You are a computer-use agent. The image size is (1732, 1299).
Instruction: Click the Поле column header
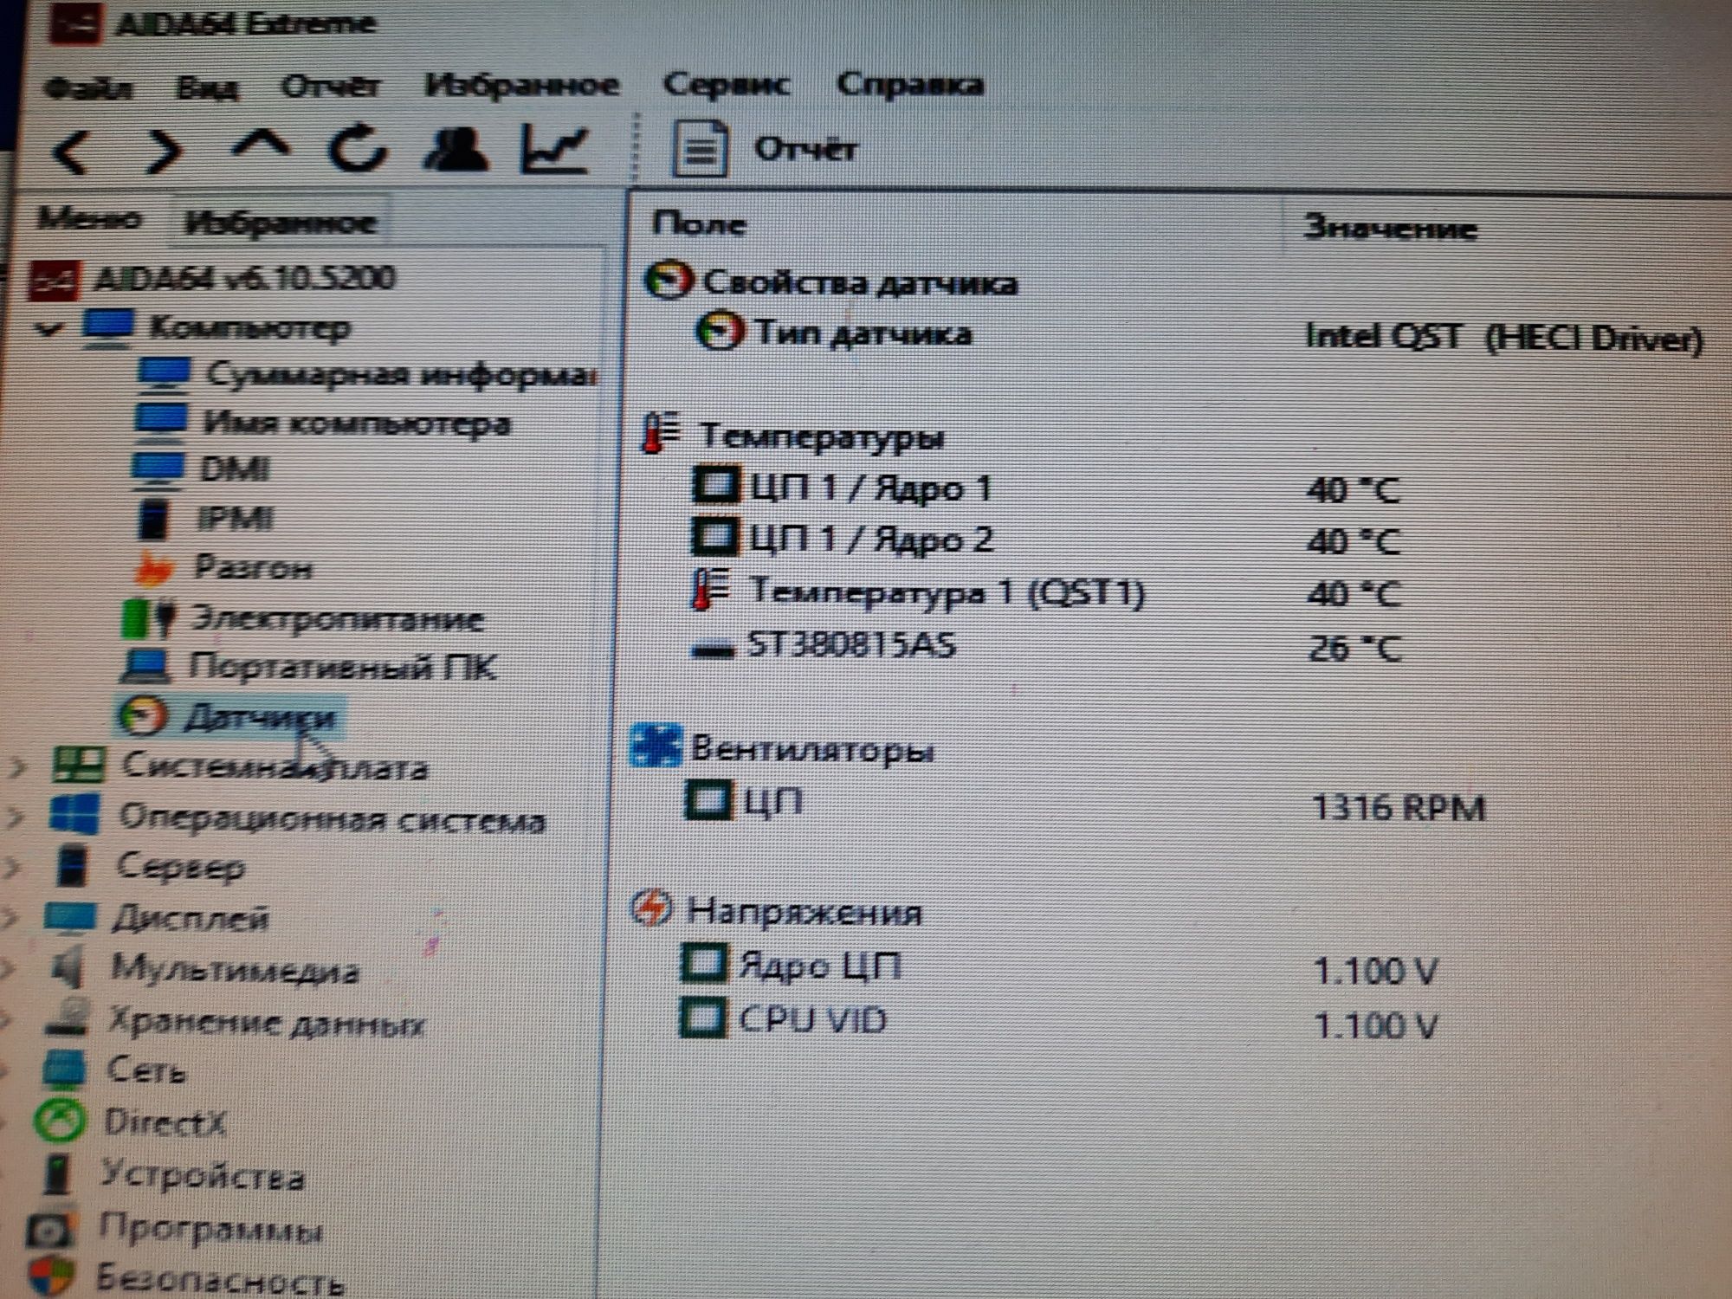pyautogui.click(x=698, y=224)
